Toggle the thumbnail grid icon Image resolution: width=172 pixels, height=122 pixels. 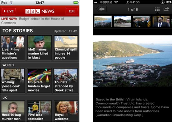tap(157, 9)
